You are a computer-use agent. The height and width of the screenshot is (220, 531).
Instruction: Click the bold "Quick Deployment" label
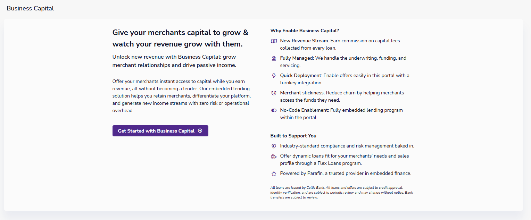(x=301, y=76)
